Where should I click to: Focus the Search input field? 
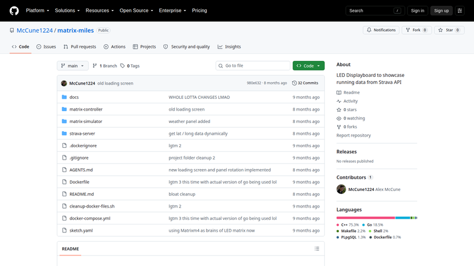(375, 11)
